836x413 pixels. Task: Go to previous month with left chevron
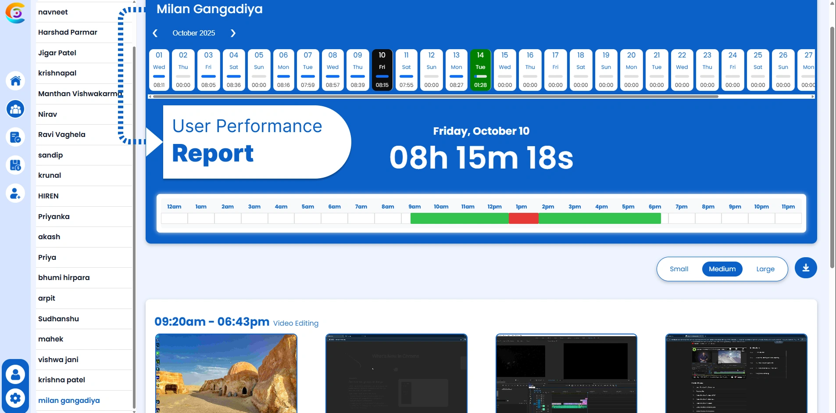[x=155, y=33]
